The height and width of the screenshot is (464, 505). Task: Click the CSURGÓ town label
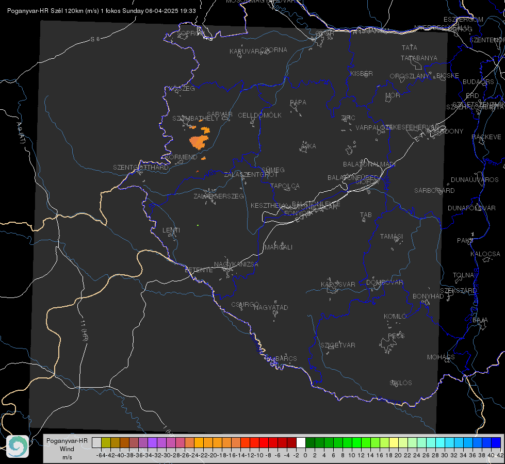(245, 305)
